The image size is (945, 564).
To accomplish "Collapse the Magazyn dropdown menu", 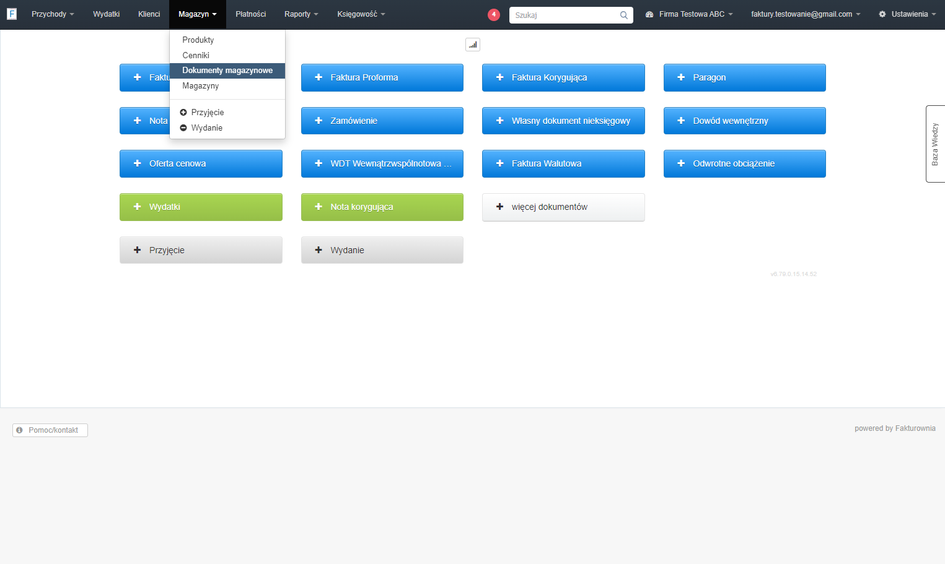I will 198,14.
